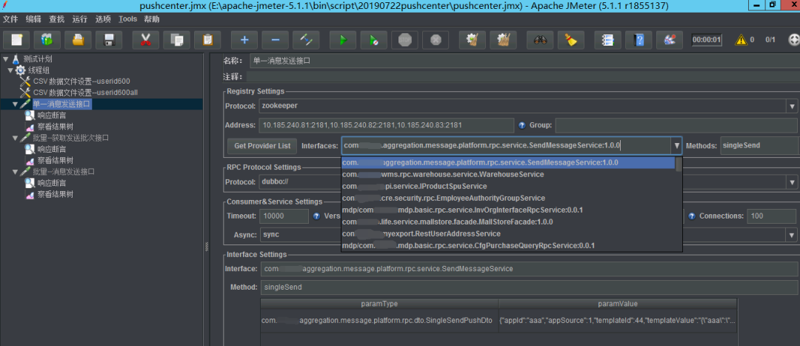Open the Function Helper dialog icon
800x346 pixels.
point(608,39)
